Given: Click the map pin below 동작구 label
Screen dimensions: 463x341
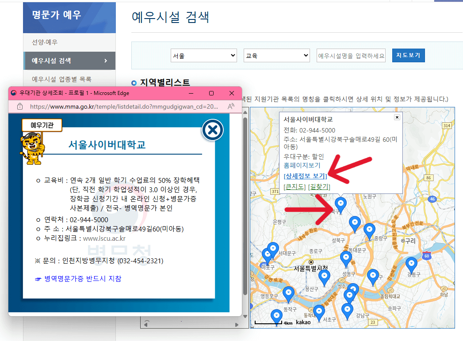Looking at the screenshot, I should click(276, 318).
